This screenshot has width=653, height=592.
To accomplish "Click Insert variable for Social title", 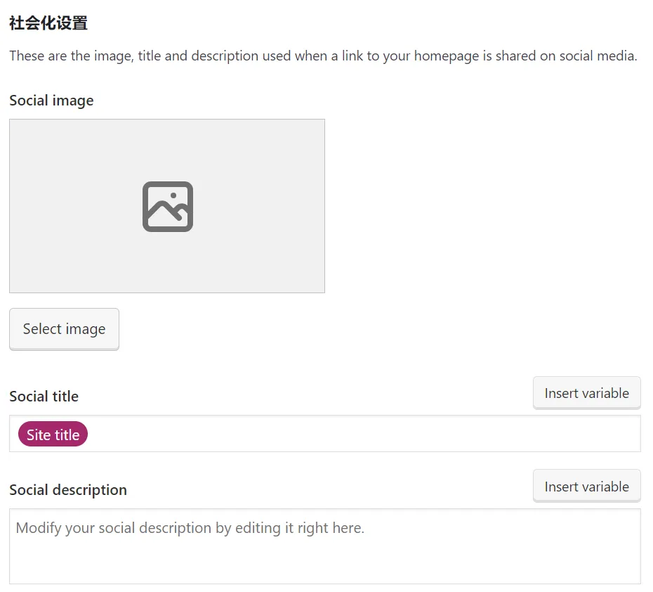I will click(x=586, y=393).
